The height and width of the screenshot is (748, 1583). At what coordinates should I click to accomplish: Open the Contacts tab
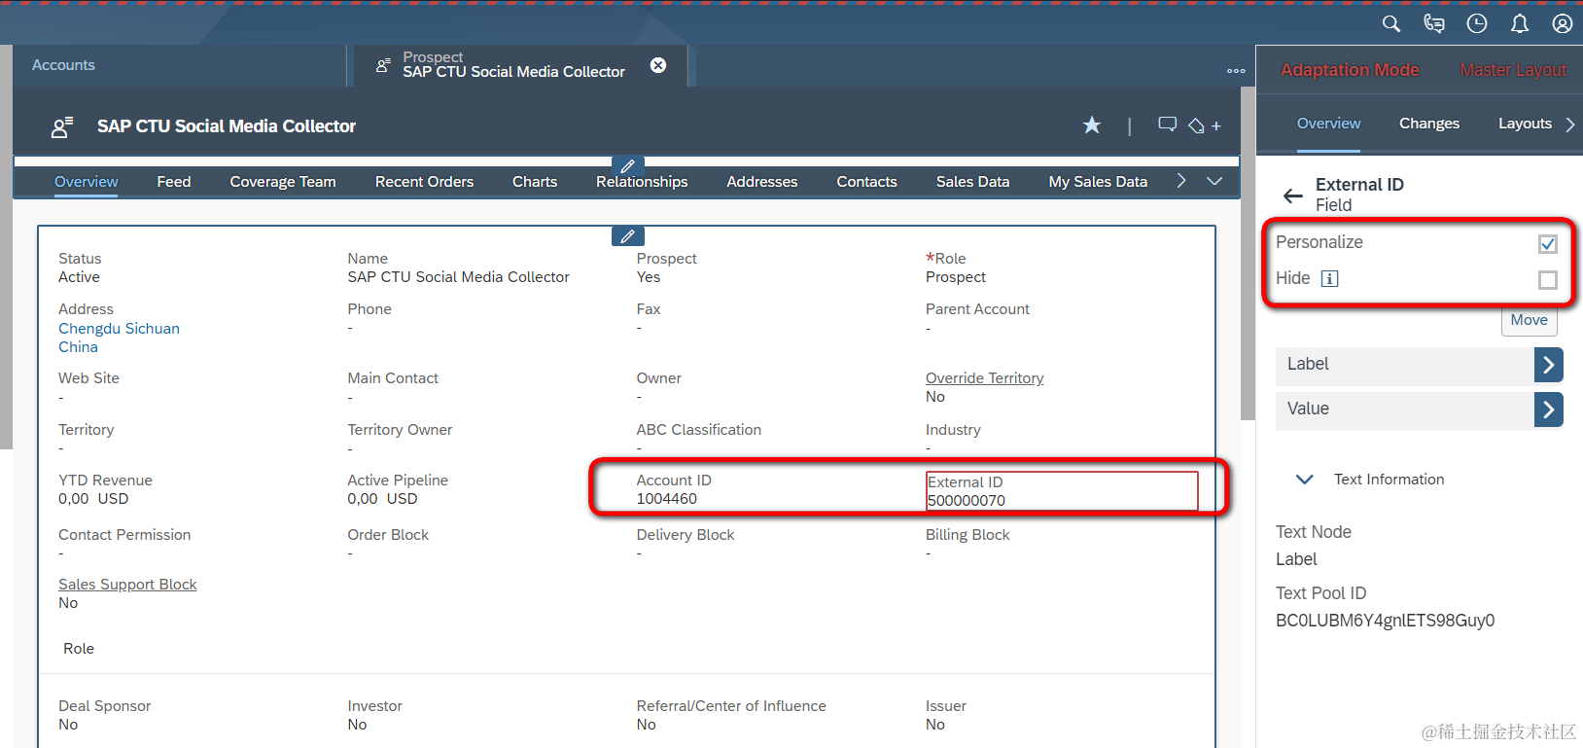click(x=867, y=182)
